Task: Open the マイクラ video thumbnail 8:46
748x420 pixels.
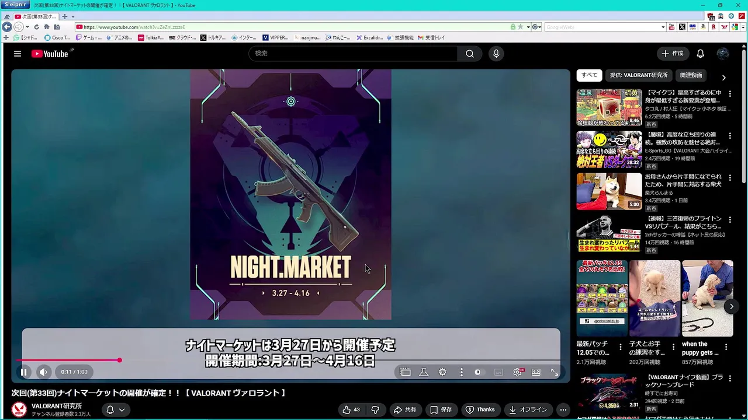Action: (609, 107)
